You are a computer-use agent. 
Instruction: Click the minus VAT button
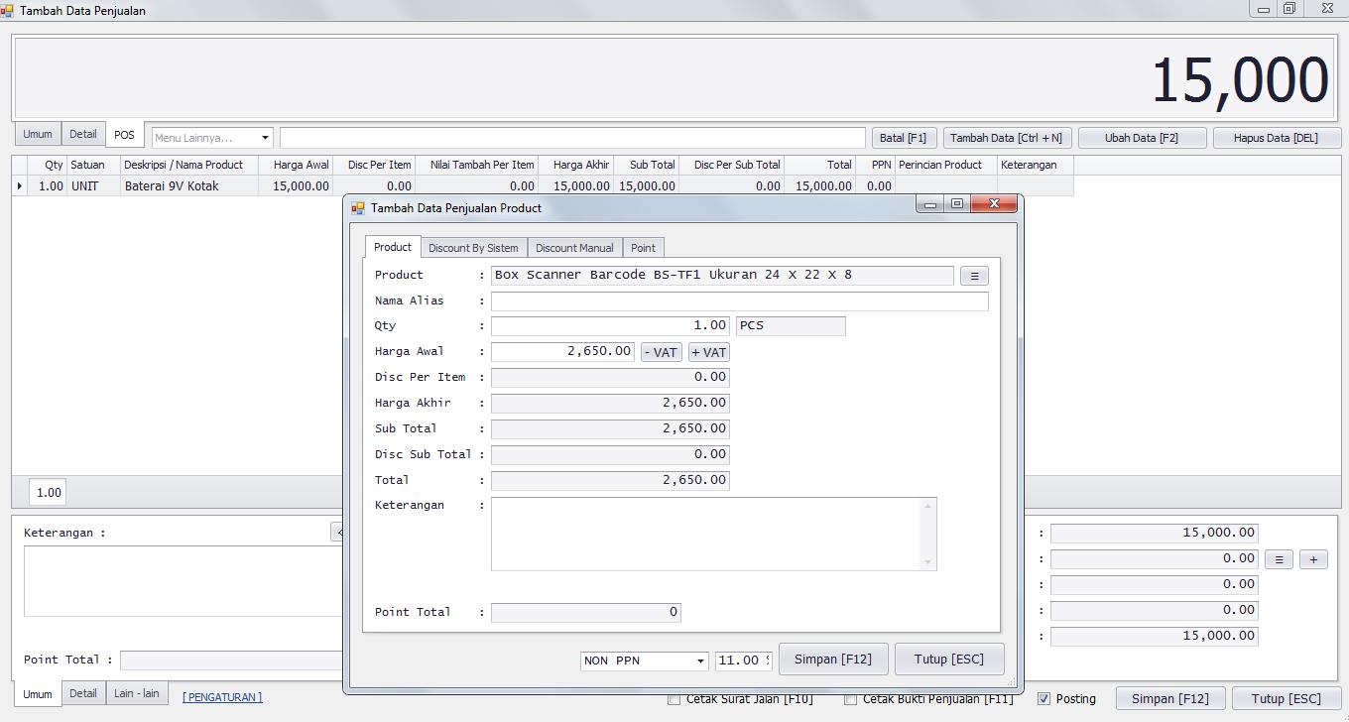tap(661, 352)
